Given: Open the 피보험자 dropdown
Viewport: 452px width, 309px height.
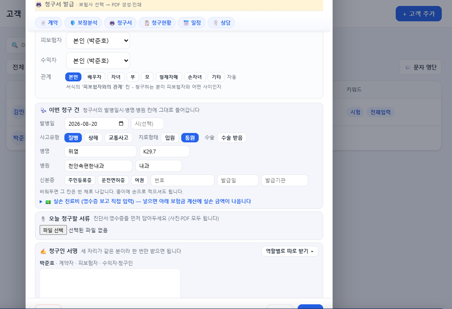Looking at the screenshot, I should [98, 40].
